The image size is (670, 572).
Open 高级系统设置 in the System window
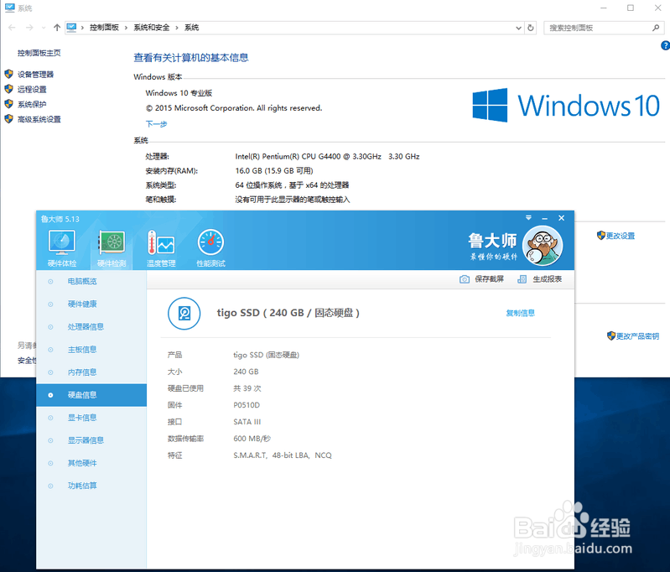pos(39,119)
